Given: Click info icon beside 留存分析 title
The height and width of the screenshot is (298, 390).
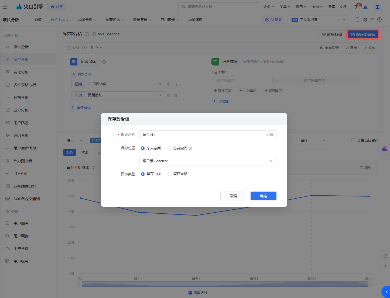Looking at the screenshot, I should [87, 34].
